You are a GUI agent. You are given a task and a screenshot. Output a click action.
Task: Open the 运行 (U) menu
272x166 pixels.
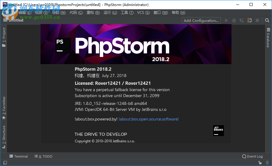pyautogui.click(x=110, y=13)
